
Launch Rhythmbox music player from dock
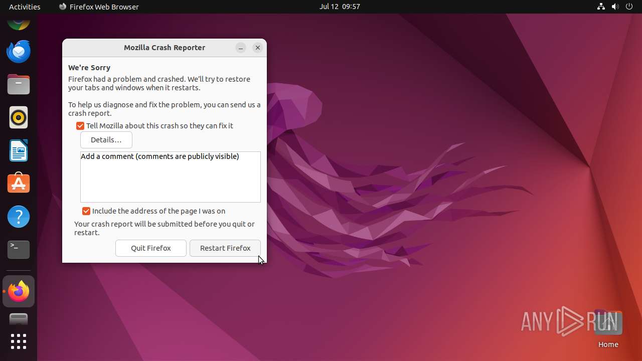pos(19,117)
